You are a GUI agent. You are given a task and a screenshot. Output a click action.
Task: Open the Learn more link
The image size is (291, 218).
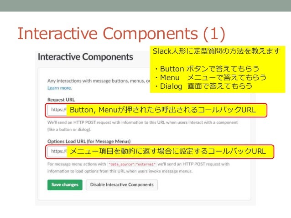pos(60,88)
